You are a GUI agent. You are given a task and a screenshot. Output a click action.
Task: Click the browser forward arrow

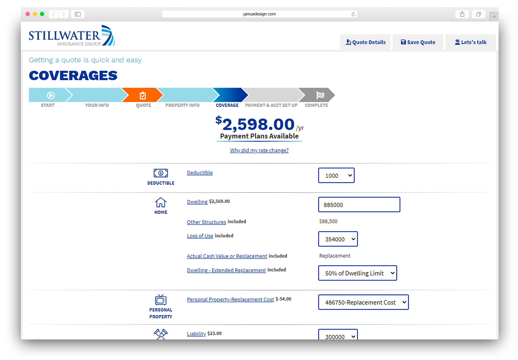click(64, 14)
